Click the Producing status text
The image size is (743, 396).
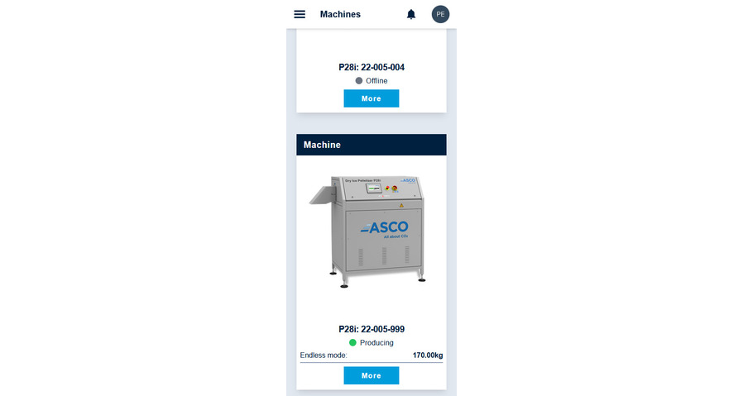(x=376, y=342)
